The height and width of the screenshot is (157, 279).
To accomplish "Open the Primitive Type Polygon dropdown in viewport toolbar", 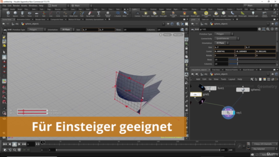I will click(37, 30).
